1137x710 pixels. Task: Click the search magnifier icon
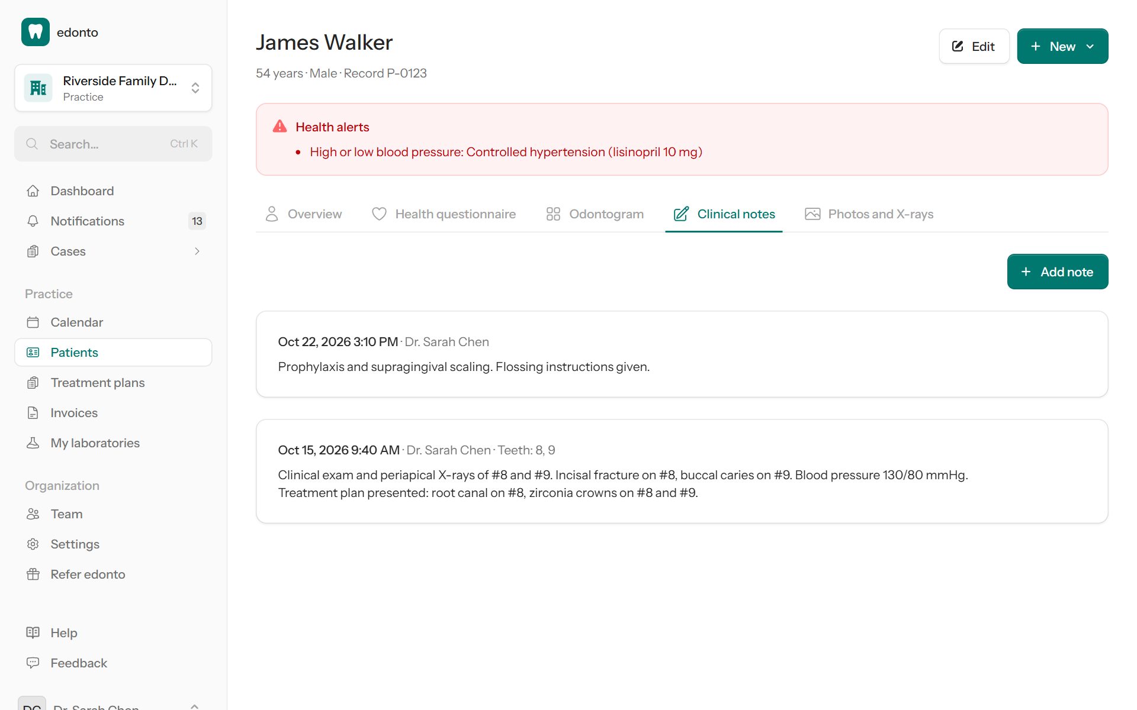(x=32, y=144)
